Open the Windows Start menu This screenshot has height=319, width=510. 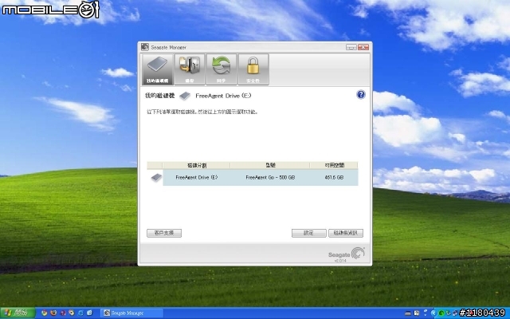tap(18, 313)
